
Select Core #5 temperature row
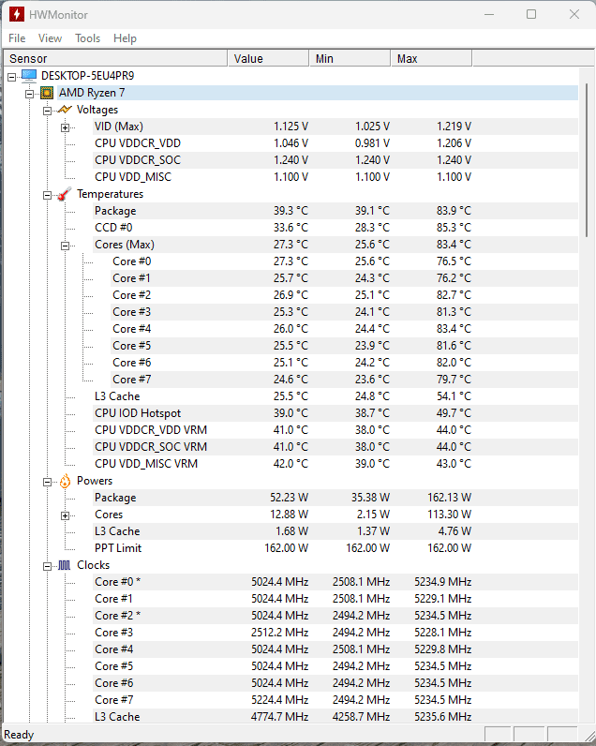point(344,346)
